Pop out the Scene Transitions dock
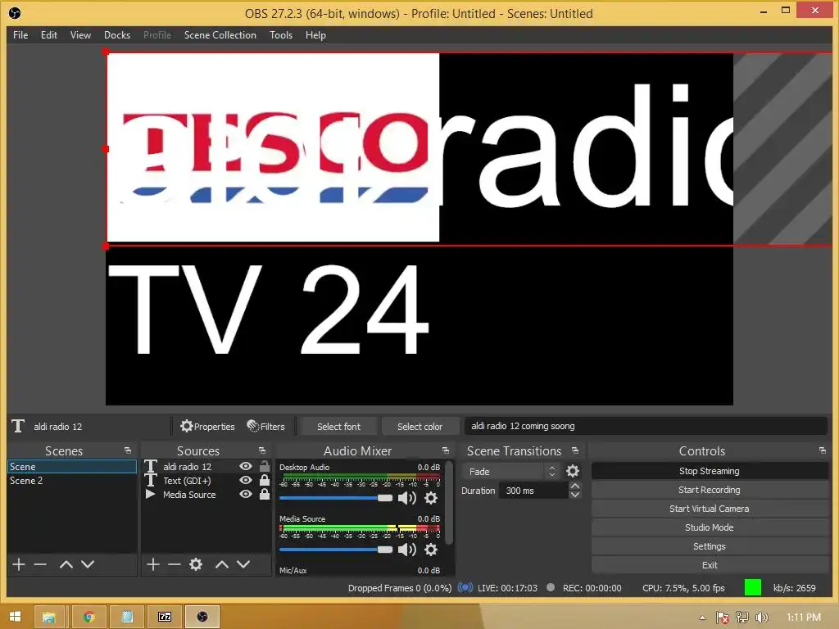The height and width of the screenshot is (629, 839). (x=574, y=450)
